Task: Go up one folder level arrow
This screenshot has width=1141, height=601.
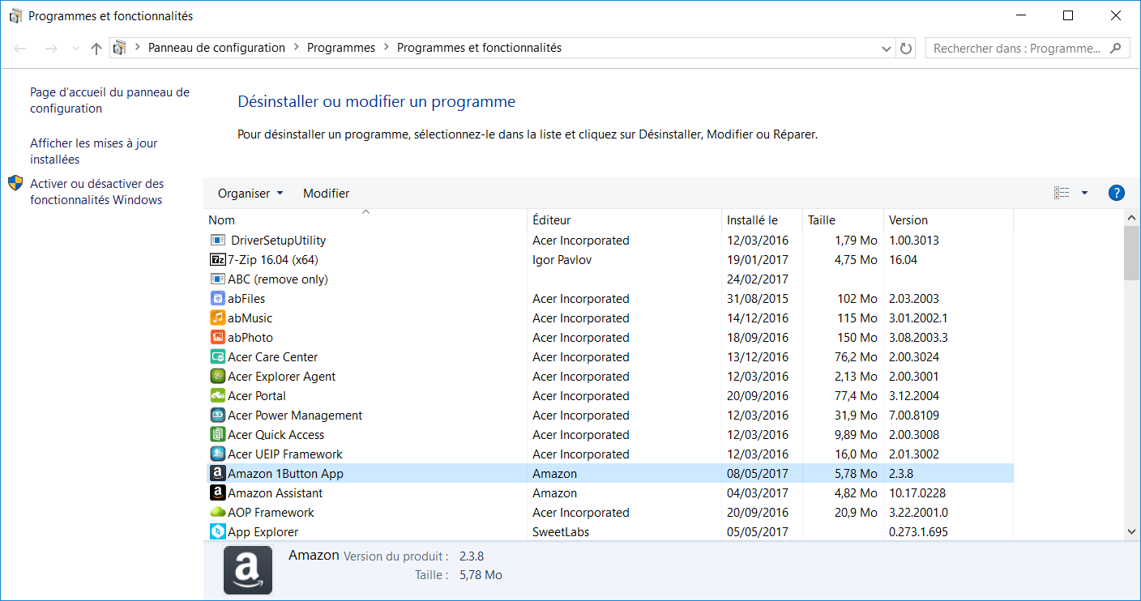Action: pyautogui.click(x=96, y=49)
